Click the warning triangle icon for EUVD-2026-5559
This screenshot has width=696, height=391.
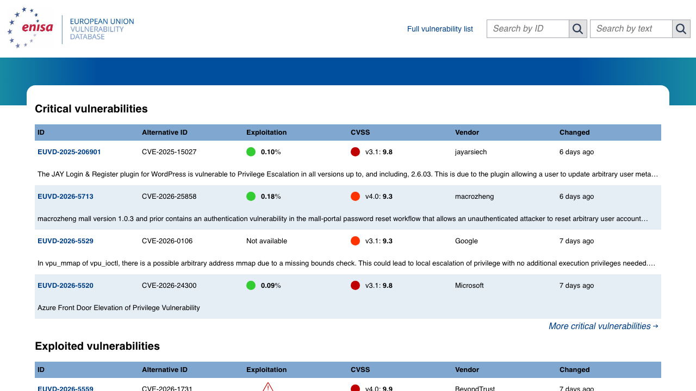tap(268, 387)
